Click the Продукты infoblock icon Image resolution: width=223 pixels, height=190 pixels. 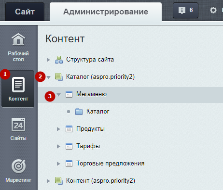point(69,129)
